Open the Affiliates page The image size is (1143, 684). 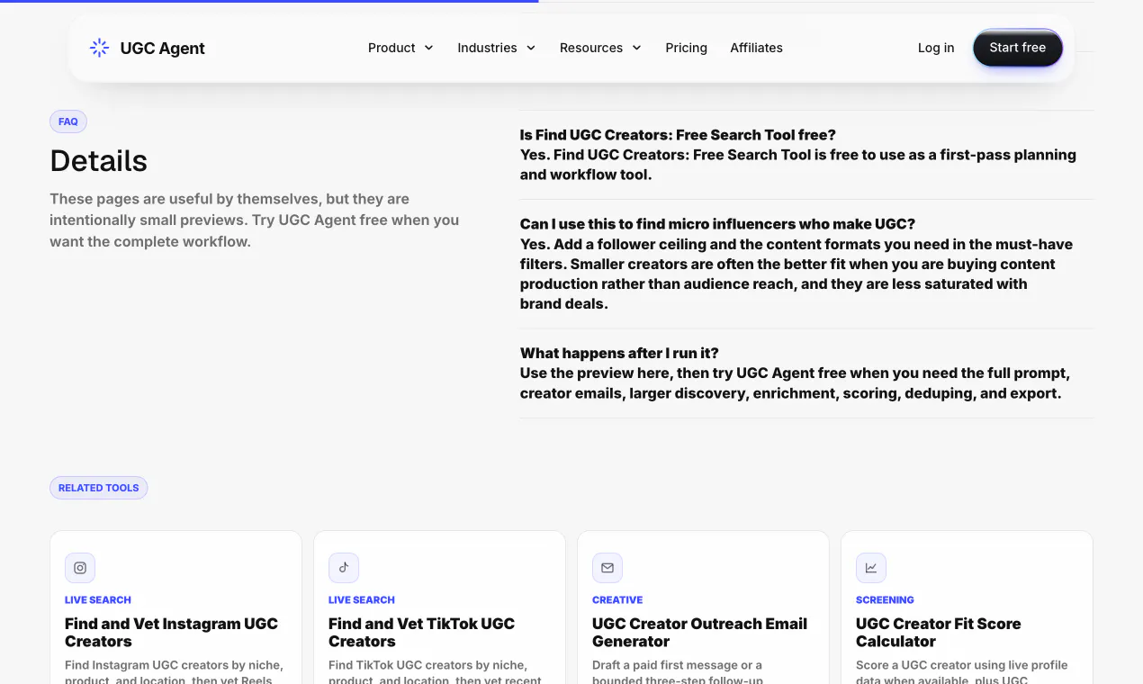coord(757,48)
